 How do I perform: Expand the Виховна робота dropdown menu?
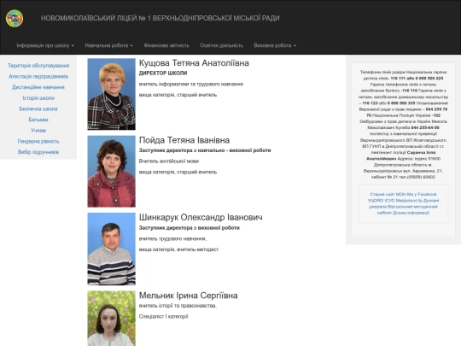click(275, 45)
